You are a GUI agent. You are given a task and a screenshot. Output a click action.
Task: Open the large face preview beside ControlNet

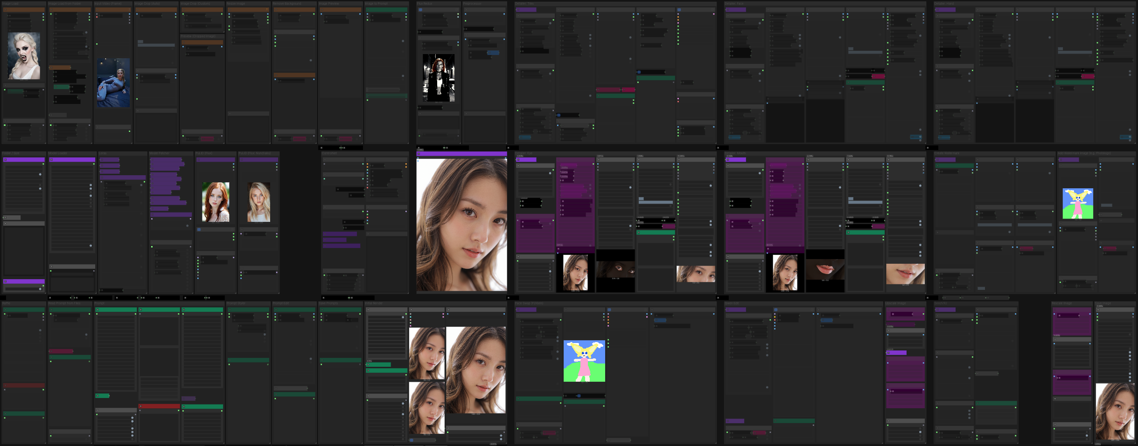tap(461, 225)
